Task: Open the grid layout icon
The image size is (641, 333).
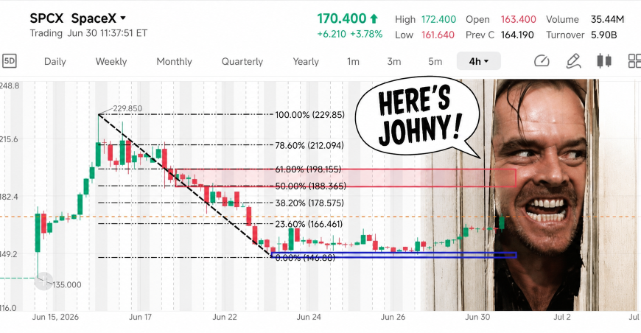Action: pyautogui.click(x=635, y=61)
